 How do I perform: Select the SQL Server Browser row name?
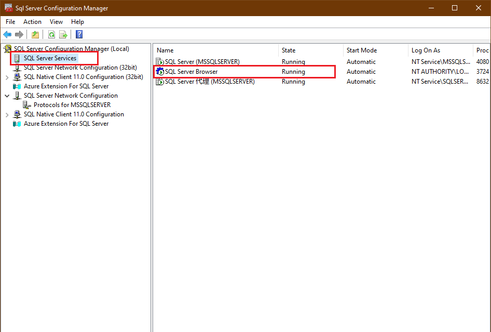pyautogui.click(x=192, y=72)
